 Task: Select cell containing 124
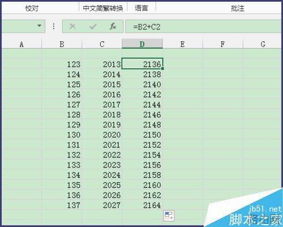[x=62, y=74]
